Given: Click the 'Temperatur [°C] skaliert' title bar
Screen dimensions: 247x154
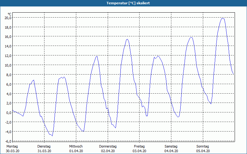Looking at the screenshot, I should tap(124, 3).
